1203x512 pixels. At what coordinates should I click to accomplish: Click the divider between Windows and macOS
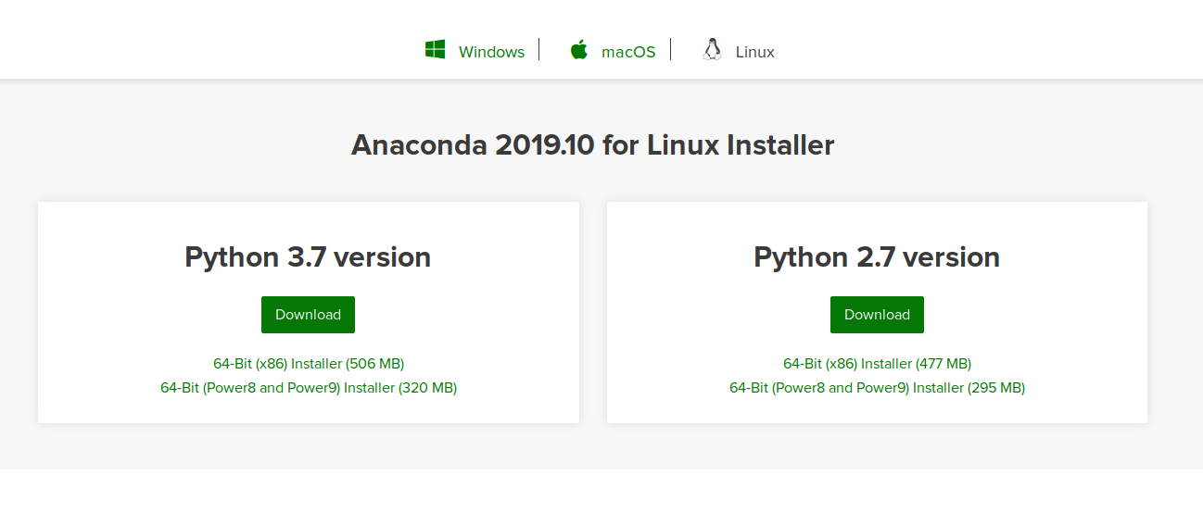tap(538, 49)
